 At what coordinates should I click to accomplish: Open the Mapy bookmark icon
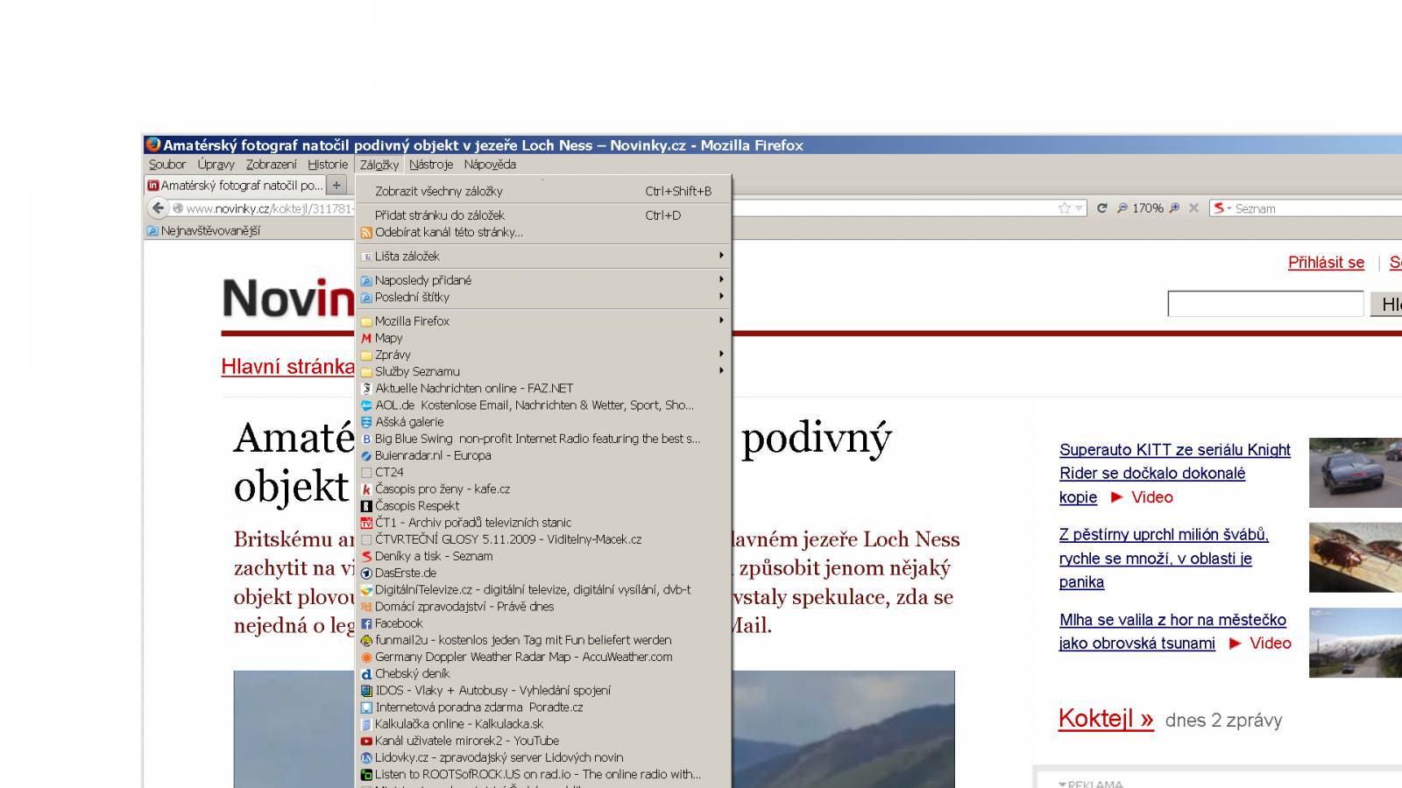(x=366, y=338)
